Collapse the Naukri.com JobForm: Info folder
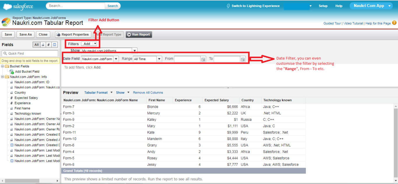 2,77
